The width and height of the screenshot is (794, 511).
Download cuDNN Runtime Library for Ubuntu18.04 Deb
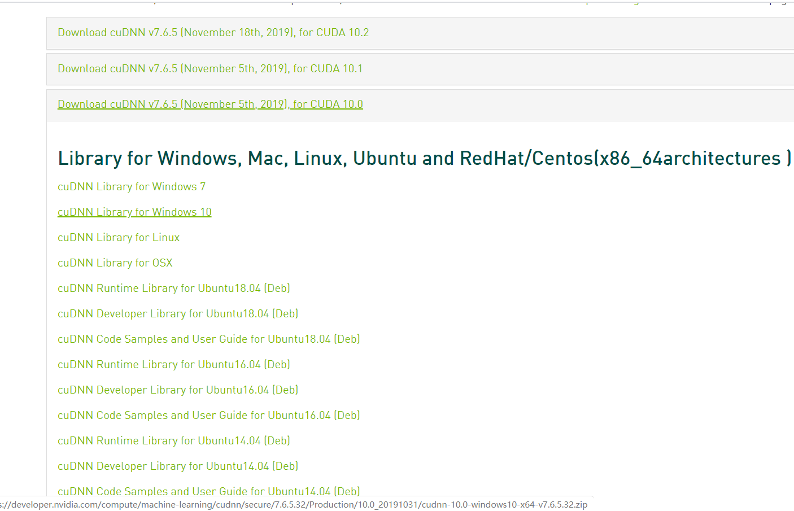click(x=174, y=289)
